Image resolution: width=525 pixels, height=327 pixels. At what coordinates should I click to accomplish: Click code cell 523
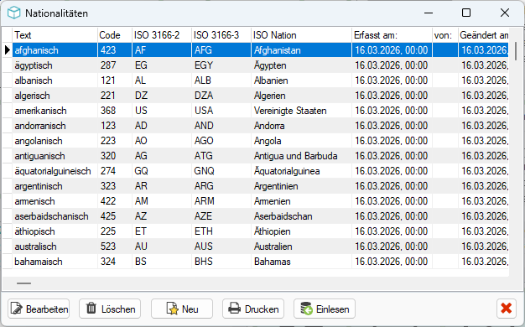click(115, 246)
